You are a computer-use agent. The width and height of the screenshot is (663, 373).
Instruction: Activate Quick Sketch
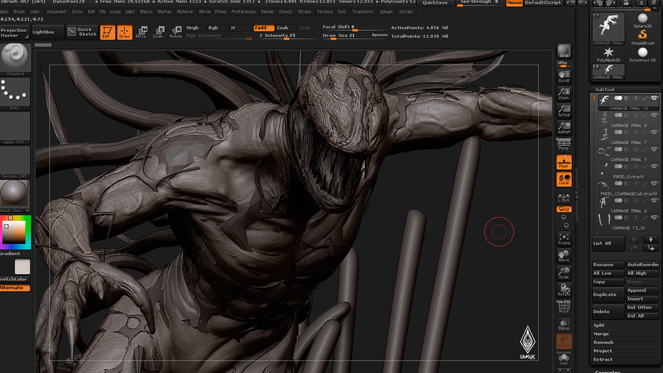81,32
